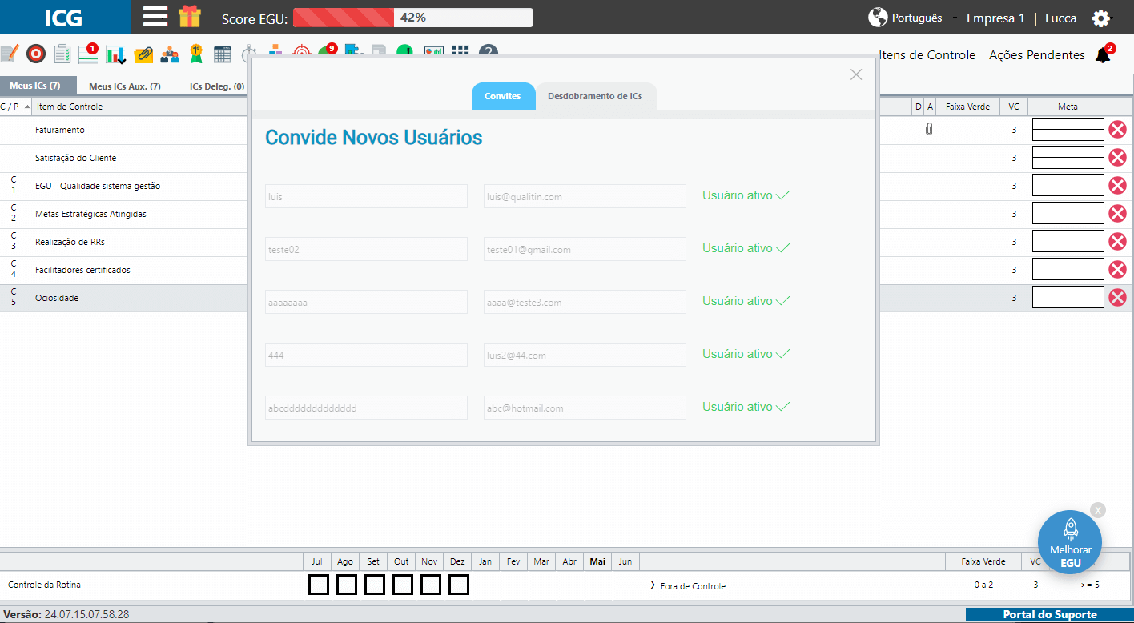Open the first place ribbon icon
Image resolution: width=1134 pixels, height=623 pixels.
coord(196,54)
